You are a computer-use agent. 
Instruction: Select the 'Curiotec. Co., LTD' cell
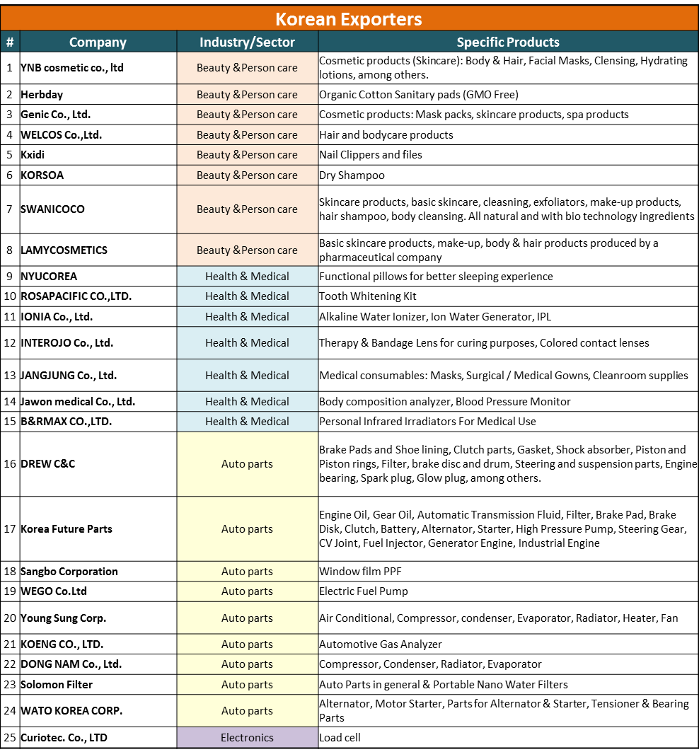pyautogui.click(x=98, y=738)
